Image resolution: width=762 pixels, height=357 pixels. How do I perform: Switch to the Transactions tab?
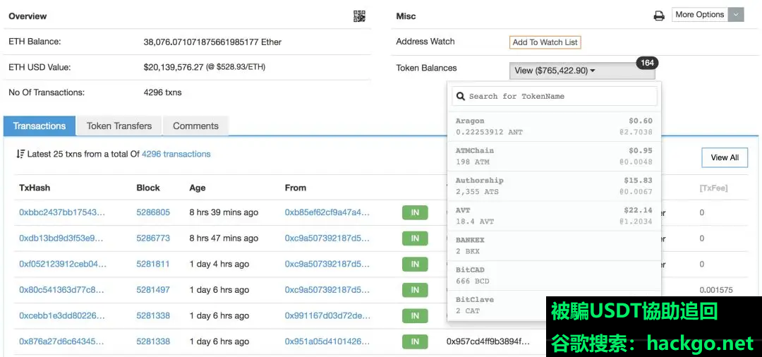click(40, 126)
